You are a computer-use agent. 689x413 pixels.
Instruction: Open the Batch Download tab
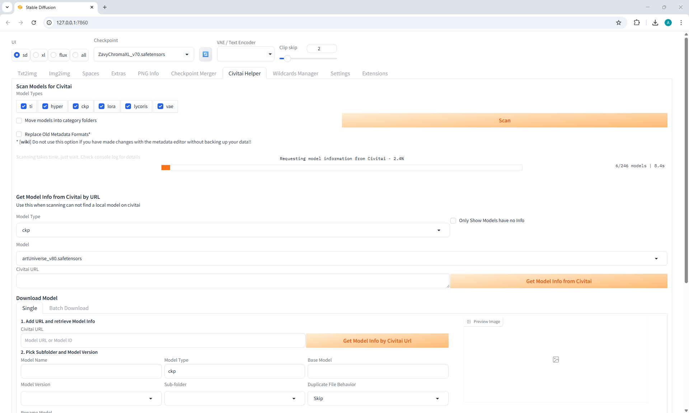point(69,308)
